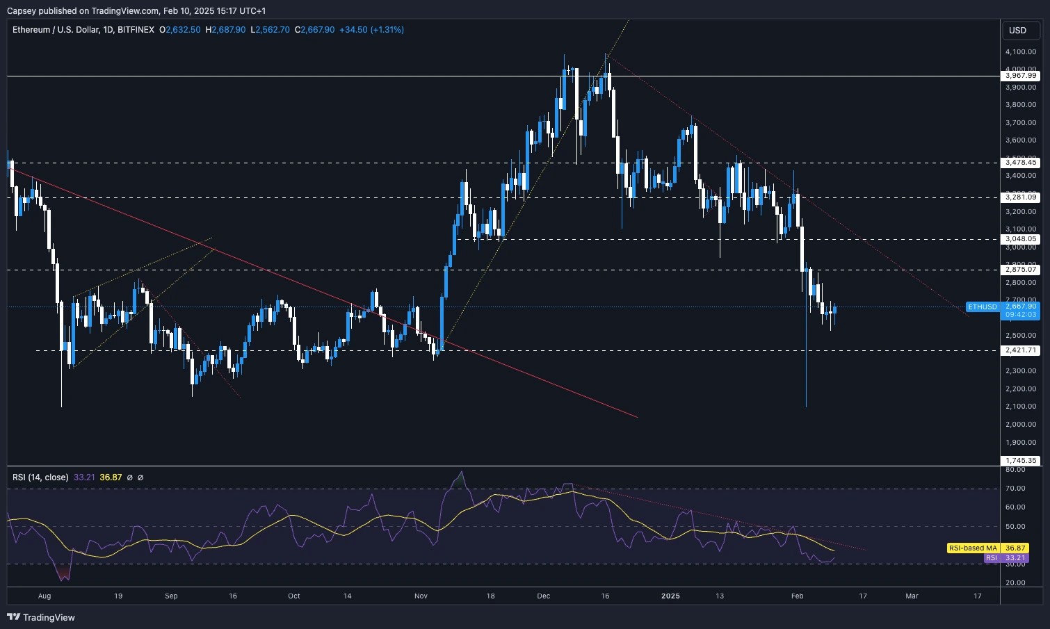1050x629 pixels.
Task: Click the 3,478.45 resistance level label
Action: coord(1019,163)
